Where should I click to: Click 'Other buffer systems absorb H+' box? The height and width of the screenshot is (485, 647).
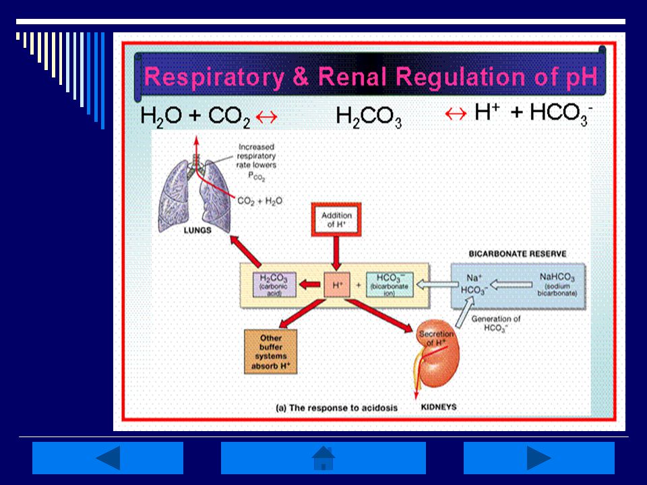271,352
